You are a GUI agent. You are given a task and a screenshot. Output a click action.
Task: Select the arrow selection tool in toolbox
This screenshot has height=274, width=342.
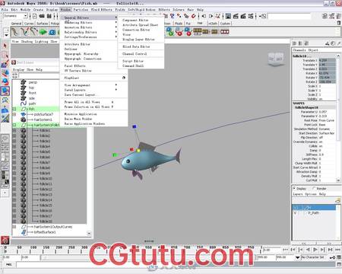pos(5,46)
